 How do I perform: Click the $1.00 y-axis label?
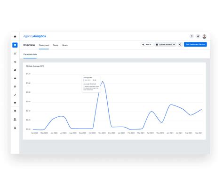(28, 83)
